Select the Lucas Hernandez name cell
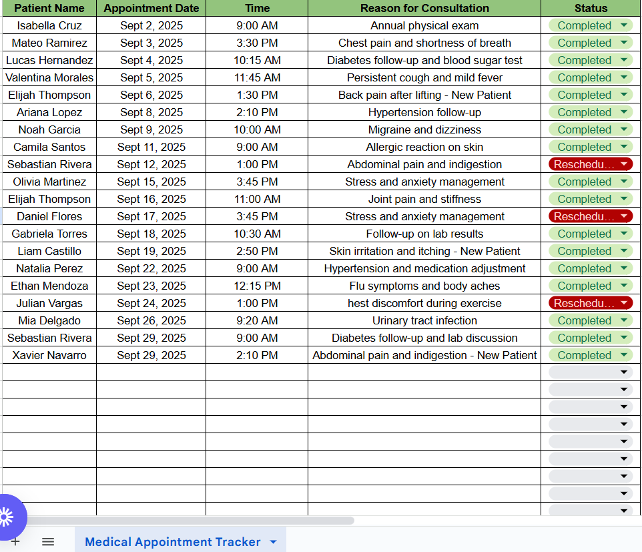 [x=49, y=60]
